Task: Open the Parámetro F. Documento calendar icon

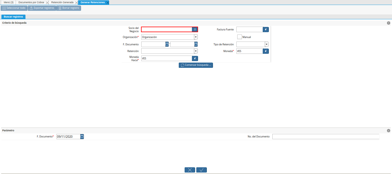Action: pos(82,137)
